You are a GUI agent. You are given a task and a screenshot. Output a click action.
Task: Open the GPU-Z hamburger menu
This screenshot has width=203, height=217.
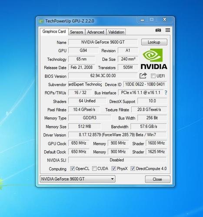(x=168, y=30)
